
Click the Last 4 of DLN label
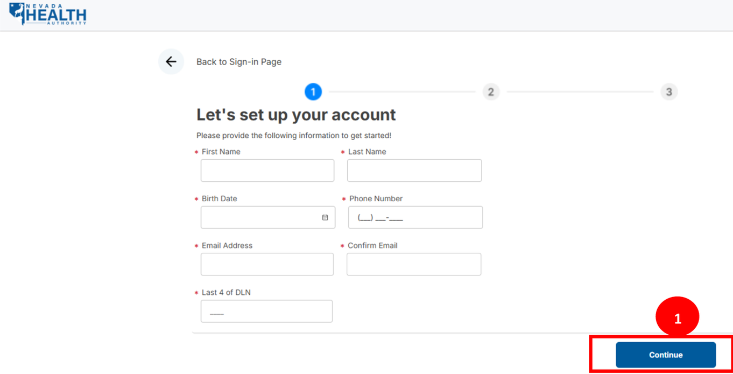226,292
